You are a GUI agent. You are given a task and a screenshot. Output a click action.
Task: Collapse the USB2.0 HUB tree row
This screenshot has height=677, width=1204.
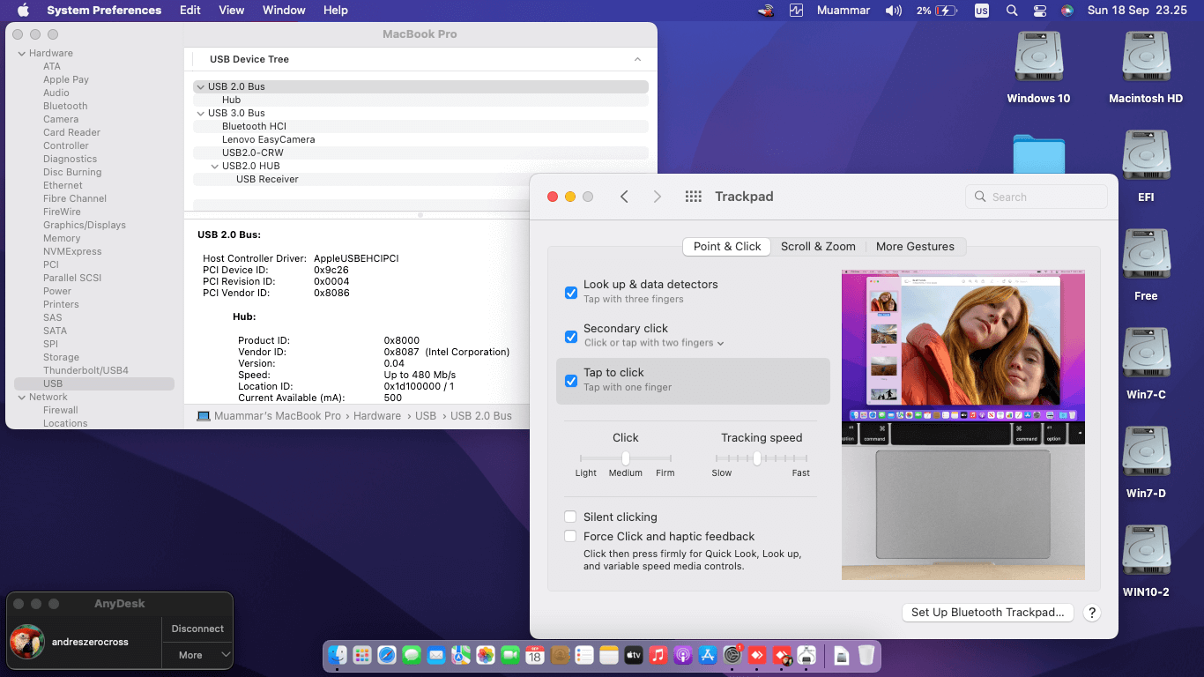(x=215, y=167)
